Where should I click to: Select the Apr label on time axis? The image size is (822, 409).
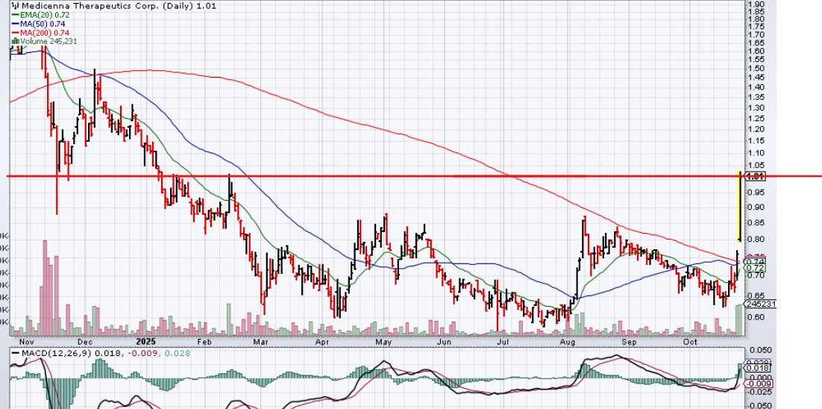324,341
